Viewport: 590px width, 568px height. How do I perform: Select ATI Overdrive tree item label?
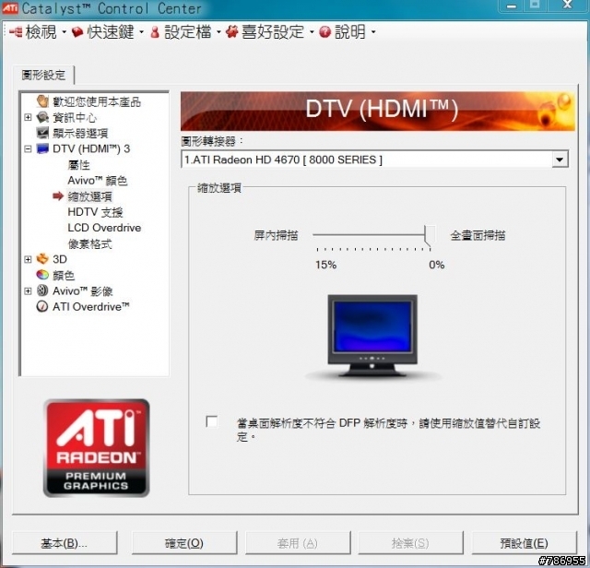[x=90, y=307]
